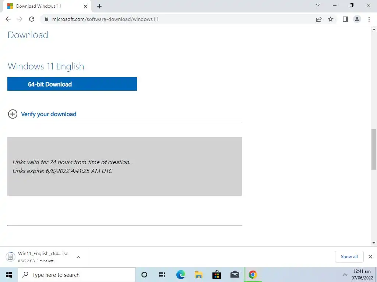Viewport: 377px width, 282px height.
Task: Open the Chrome profile avatar menu
Action: (357, 19)
